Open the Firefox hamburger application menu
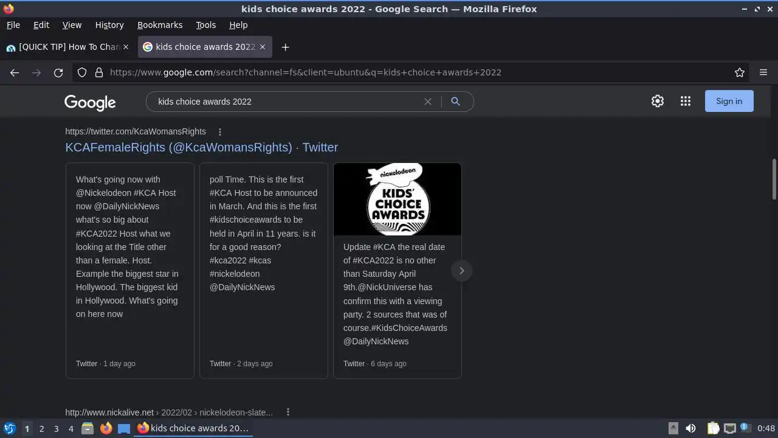This screenshot has height=438, width=778. tap(763, 72)
